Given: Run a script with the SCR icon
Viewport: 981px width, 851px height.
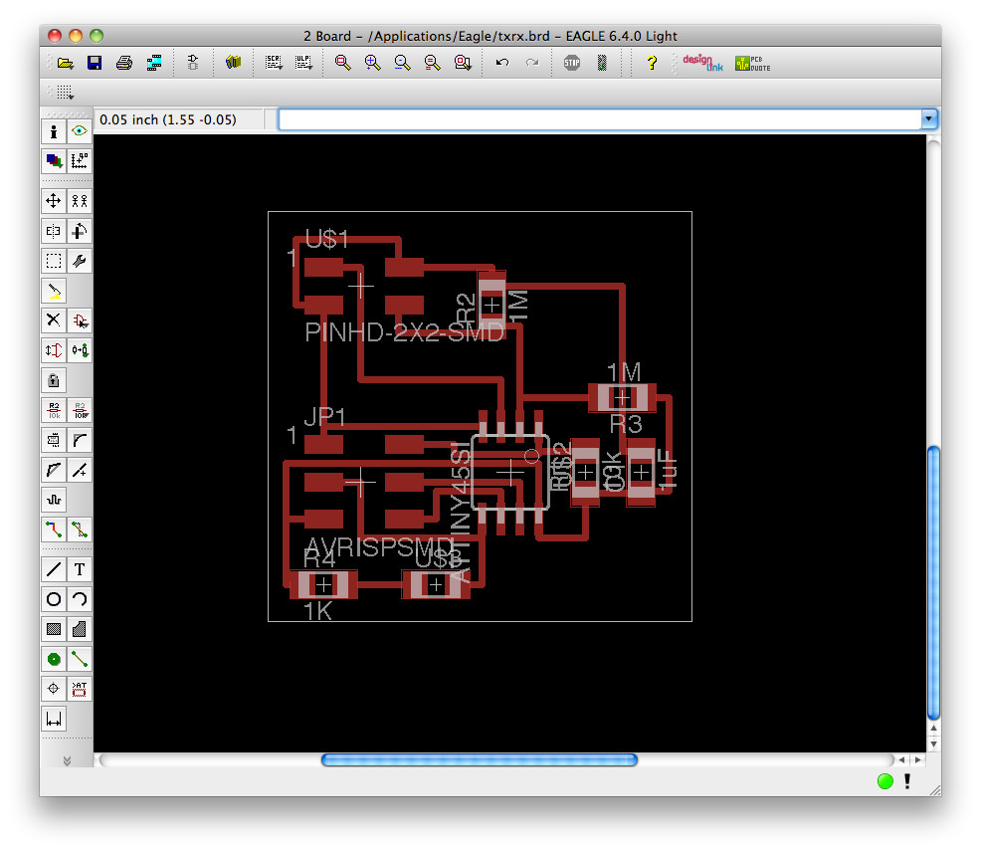Looking at the screenshot, I should point(274,63).
